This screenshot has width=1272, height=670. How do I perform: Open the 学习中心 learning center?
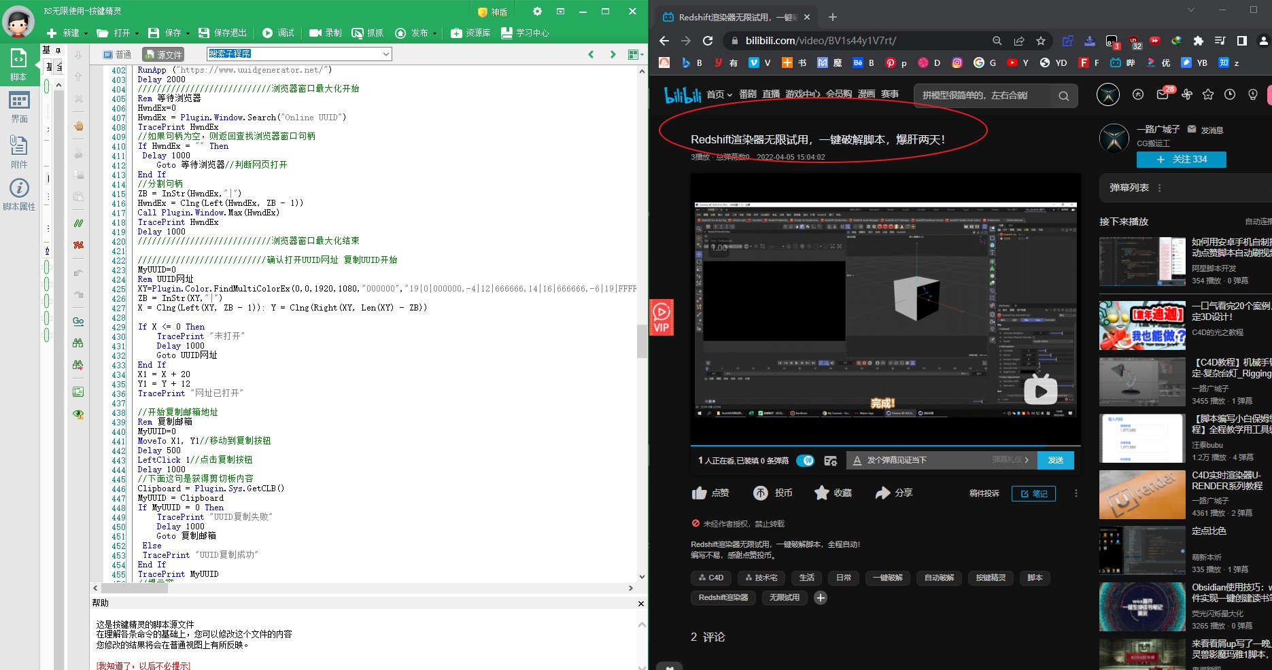pyautogui.click(x=524, y=33)
